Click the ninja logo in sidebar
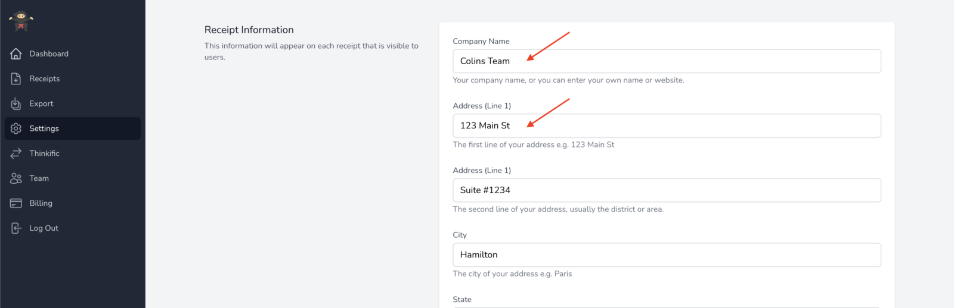The height and width of the screenshot is (308, 954). pos(21,21)
